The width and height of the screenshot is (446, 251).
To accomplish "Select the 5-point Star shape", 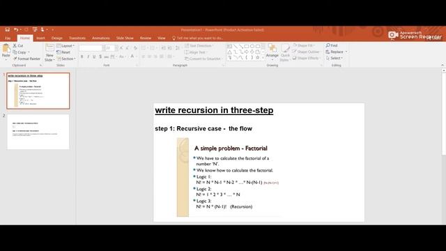I will [x=257, y=57].
